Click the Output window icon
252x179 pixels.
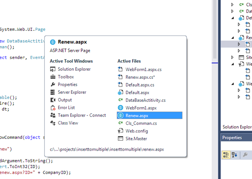click(x=53, y=100)
